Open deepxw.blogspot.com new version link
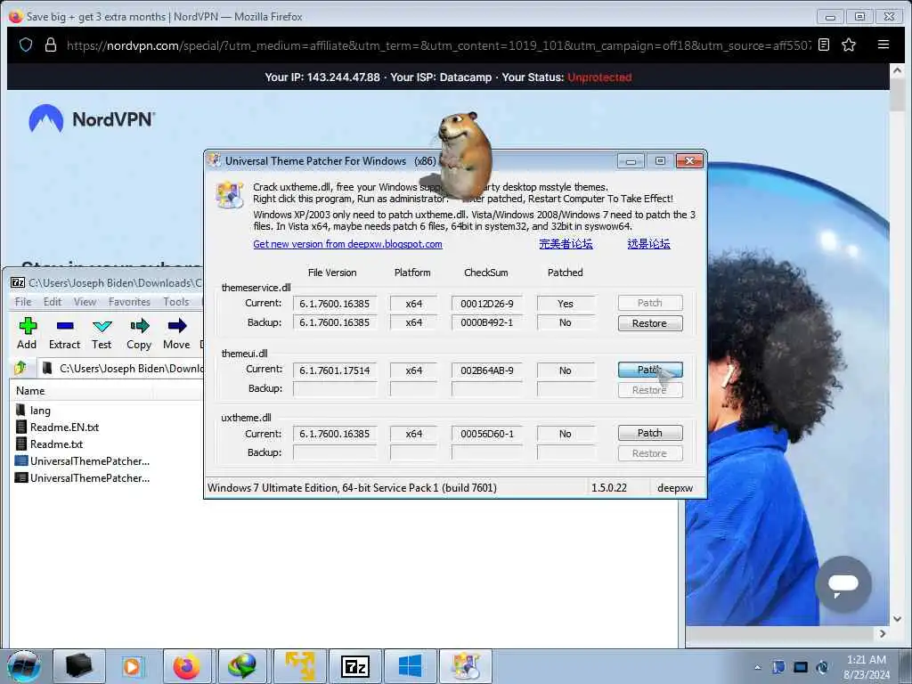 click(347, 244)
